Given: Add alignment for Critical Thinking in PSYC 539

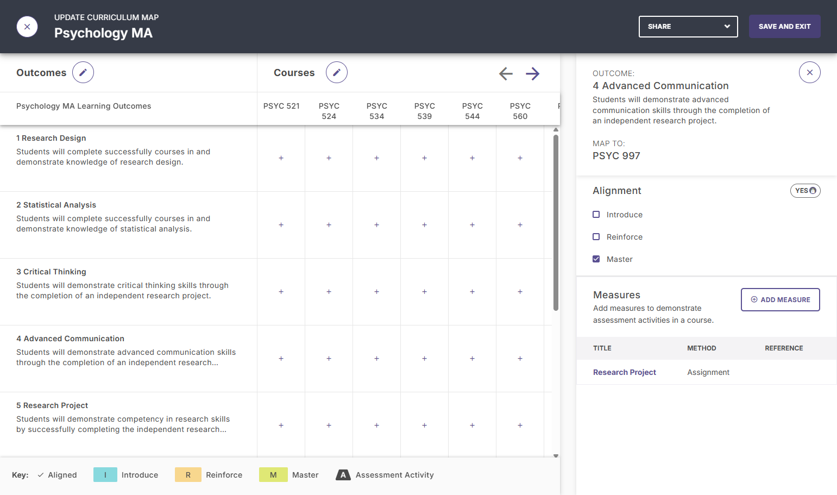Looking at the screenshot, I should tap(424, 292).
